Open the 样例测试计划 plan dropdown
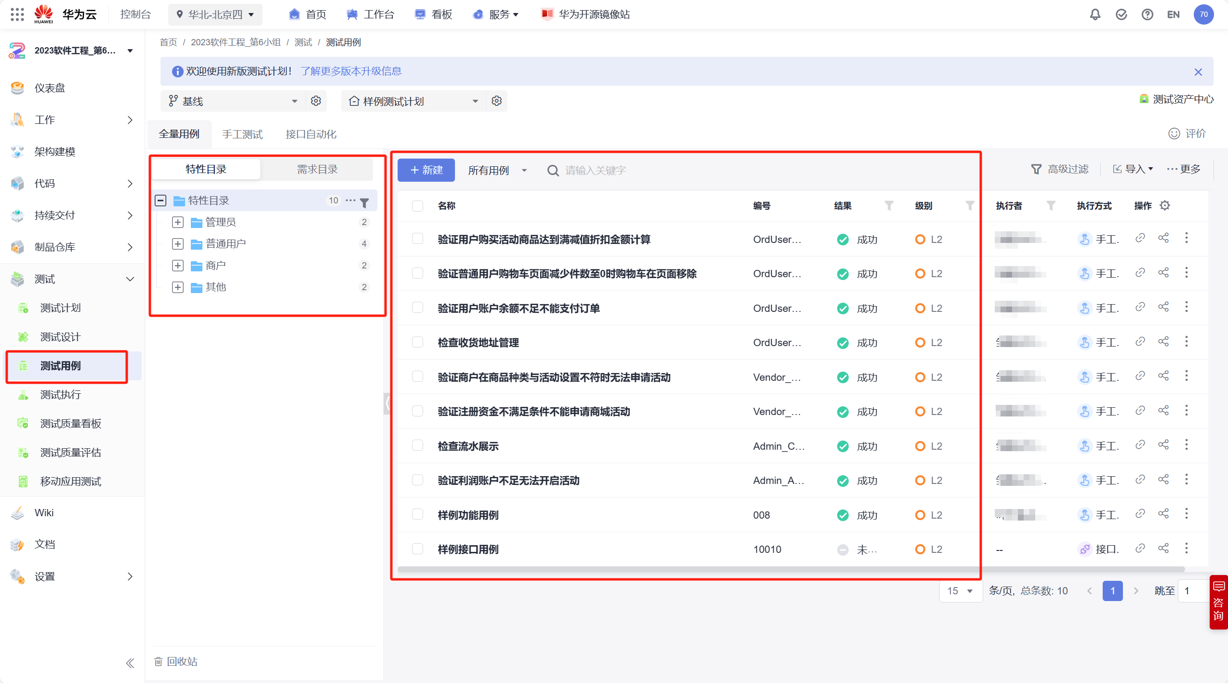The width and height of the screenshot is (1228, 683). pyautogui.click(x=413, y=101)
